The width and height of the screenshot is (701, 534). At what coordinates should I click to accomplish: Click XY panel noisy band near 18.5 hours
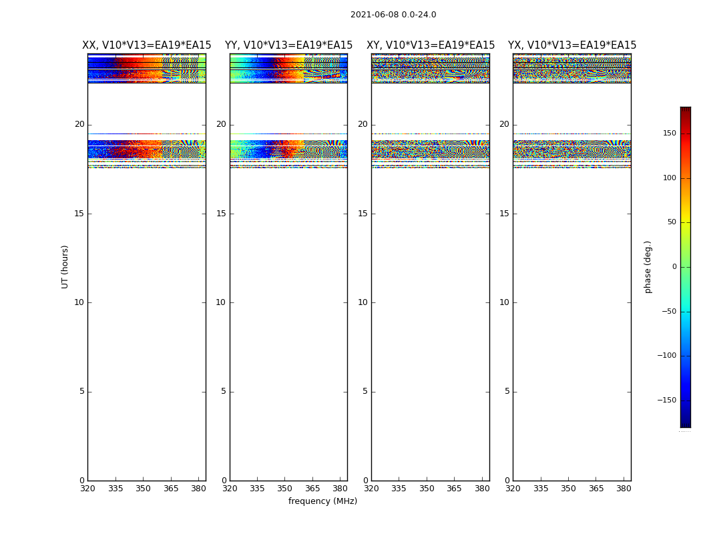(x=431, y=150)
